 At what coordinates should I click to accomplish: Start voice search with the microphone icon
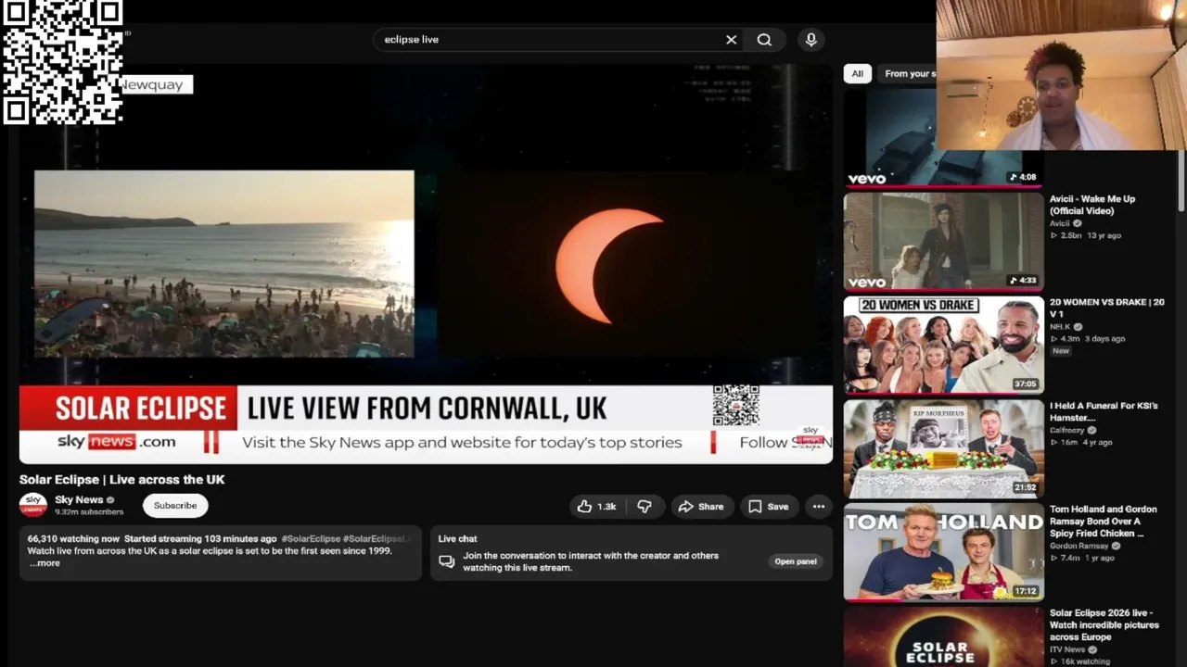click(x=810, y=40)
